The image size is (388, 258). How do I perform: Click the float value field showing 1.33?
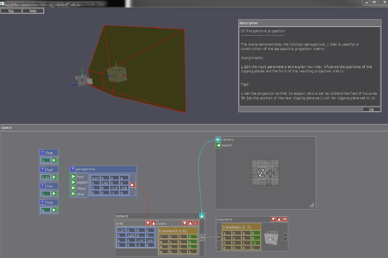(46, 177)
